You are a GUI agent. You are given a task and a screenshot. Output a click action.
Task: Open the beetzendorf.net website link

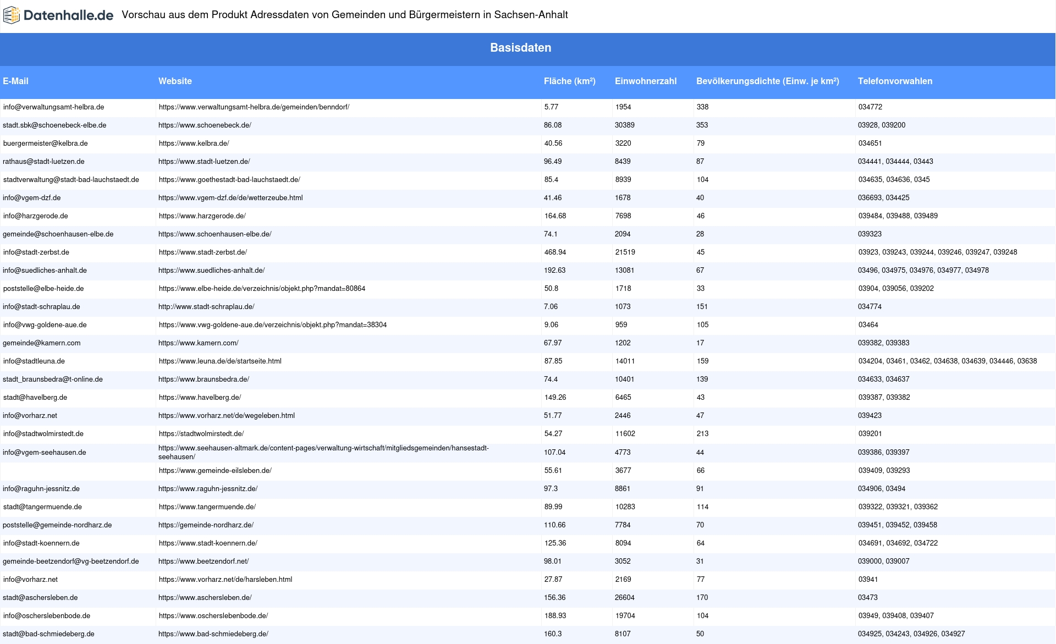tap(204, 562)
